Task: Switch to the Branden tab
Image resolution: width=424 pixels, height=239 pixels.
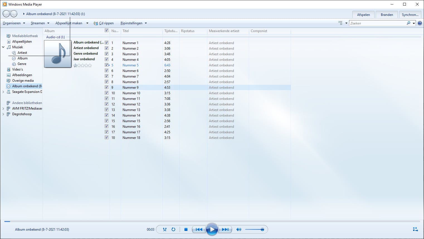Action: click(387, 15)
